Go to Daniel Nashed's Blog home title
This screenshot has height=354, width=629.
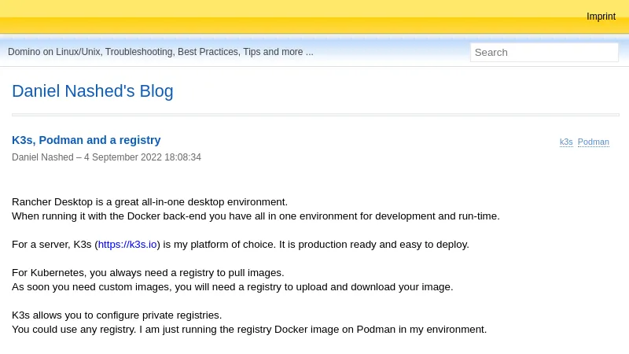click(92, 91)
